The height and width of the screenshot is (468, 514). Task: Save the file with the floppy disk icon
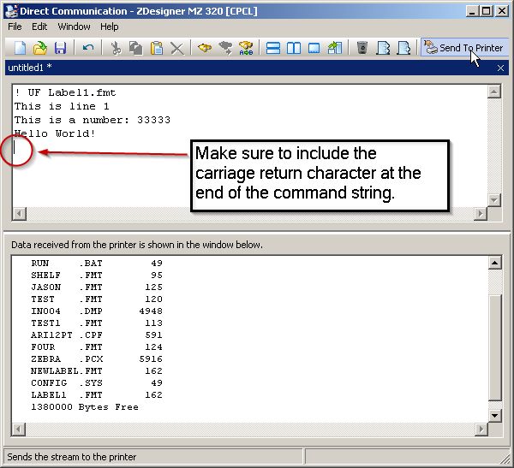(60, 48)
